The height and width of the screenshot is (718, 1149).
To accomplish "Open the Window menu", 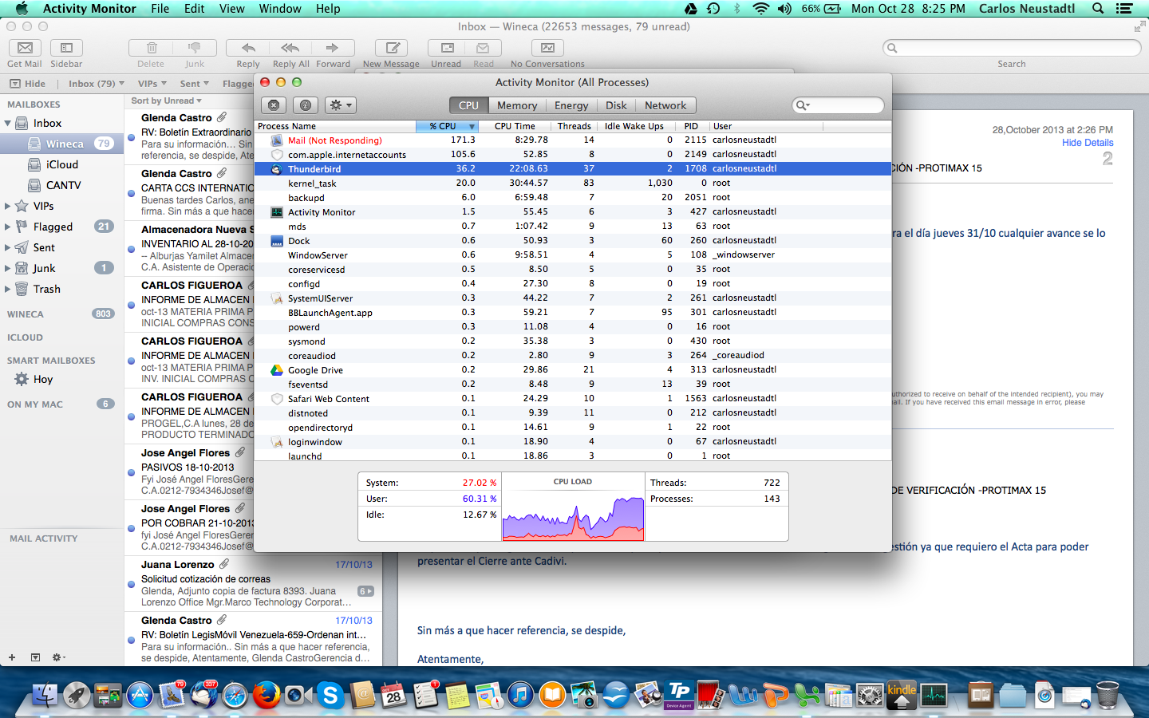I will (x=280, y=9).
